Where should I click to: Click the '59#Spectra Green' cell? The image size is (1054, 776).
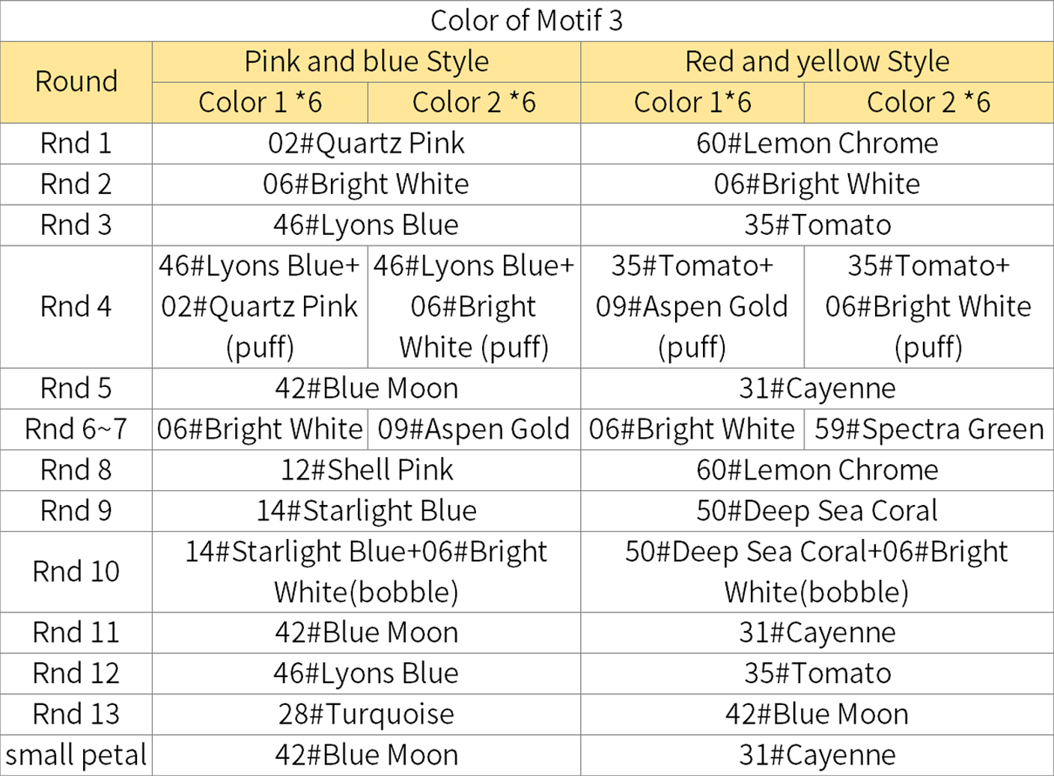point(929,429)
